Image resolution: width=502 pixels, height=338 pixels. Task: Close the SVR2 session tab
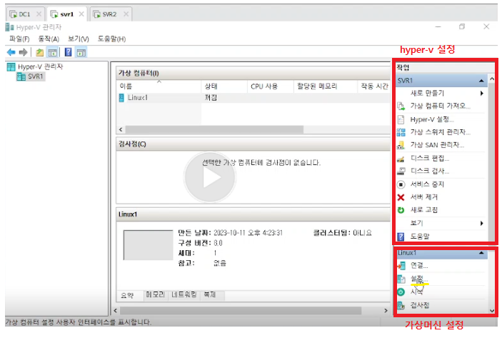(x=126, y=14)
